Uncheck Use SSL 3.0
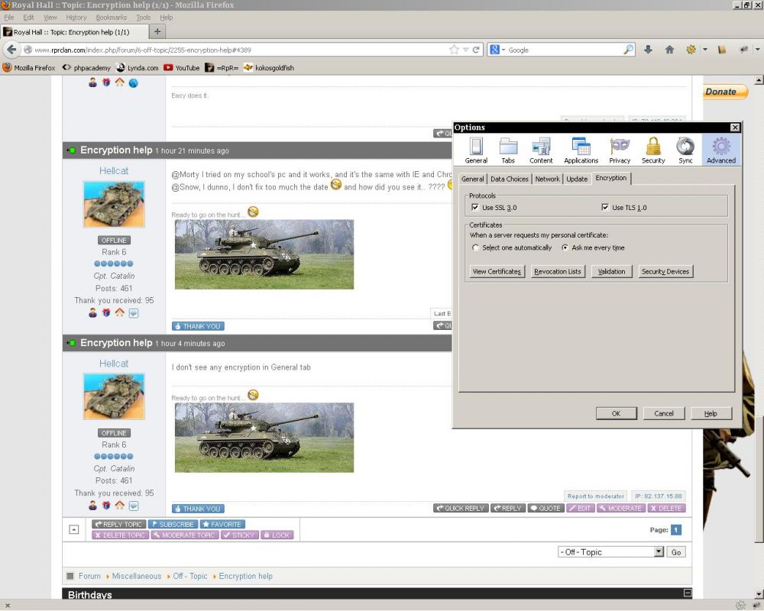The image size is (764, 611). coord(476,208)
